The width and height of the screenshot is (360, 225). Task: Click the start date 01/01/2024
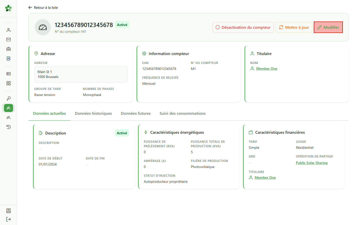click(48, 164)
